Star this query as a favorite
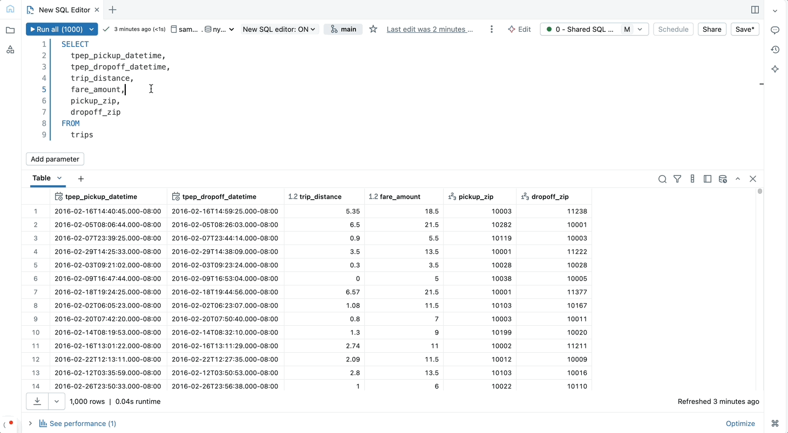This screenshot has height=433, width=788. tap(373, 29)
